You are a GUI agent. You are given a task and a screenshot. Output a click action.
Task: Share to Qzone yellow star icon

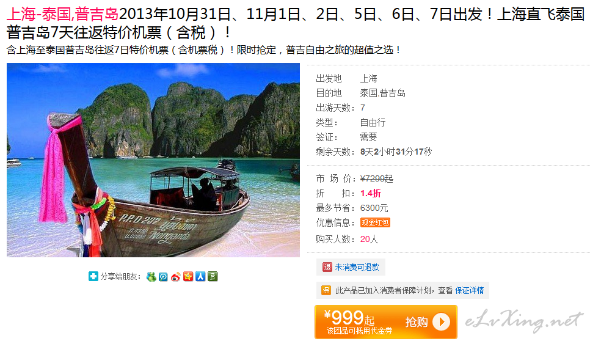pos(188,277)
